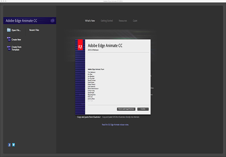The height and width of the screenshot is (157, 226).
Task: Click the Mitch Hendrickson credit name
Action: tap(93, 89)
